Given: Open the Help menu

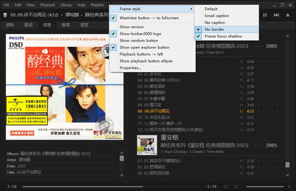Looking at the screenshot, I should pos(81,5).
